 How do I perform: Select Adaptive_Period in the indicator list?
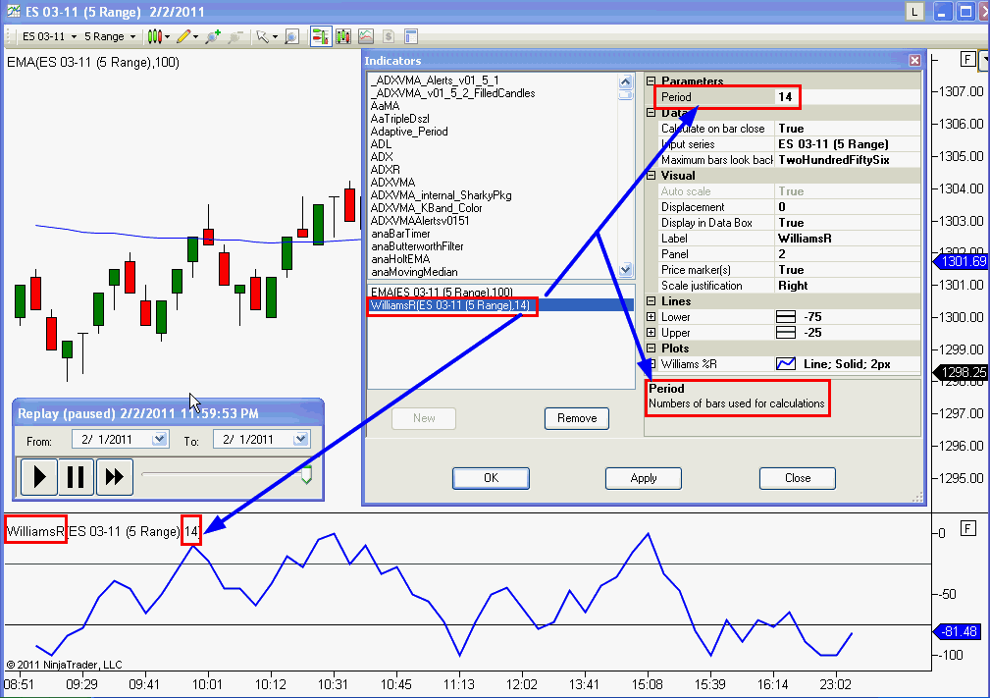(x=409, y=132)
